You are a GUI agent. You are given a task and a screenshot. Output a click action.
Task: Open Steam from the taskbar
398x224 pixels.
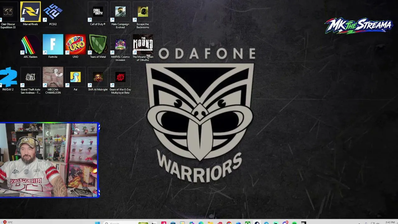click(x=257, y=223)
